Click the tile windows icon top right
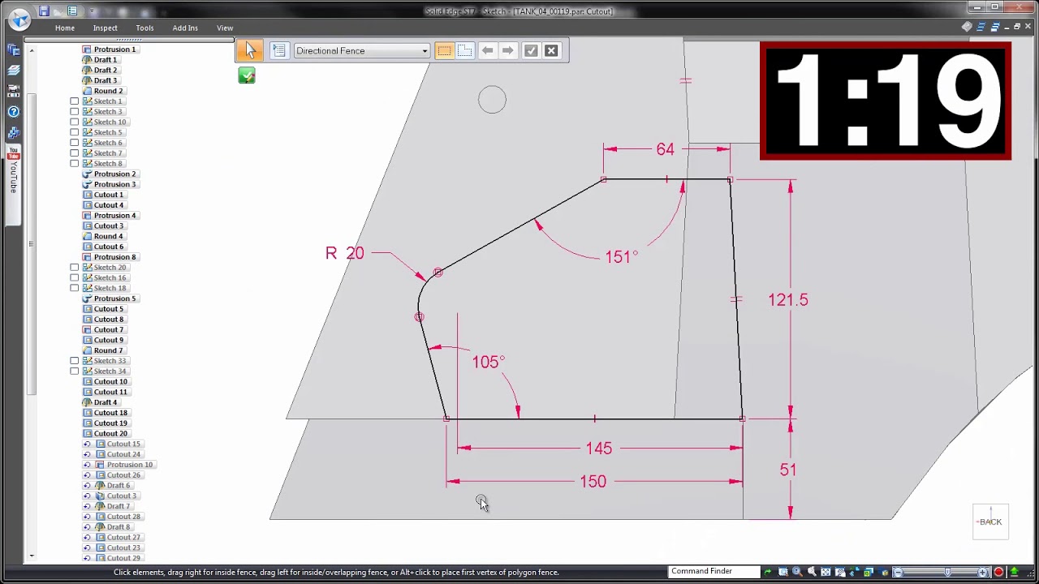Screen dimensions: 1039x584 pos(981,27)
